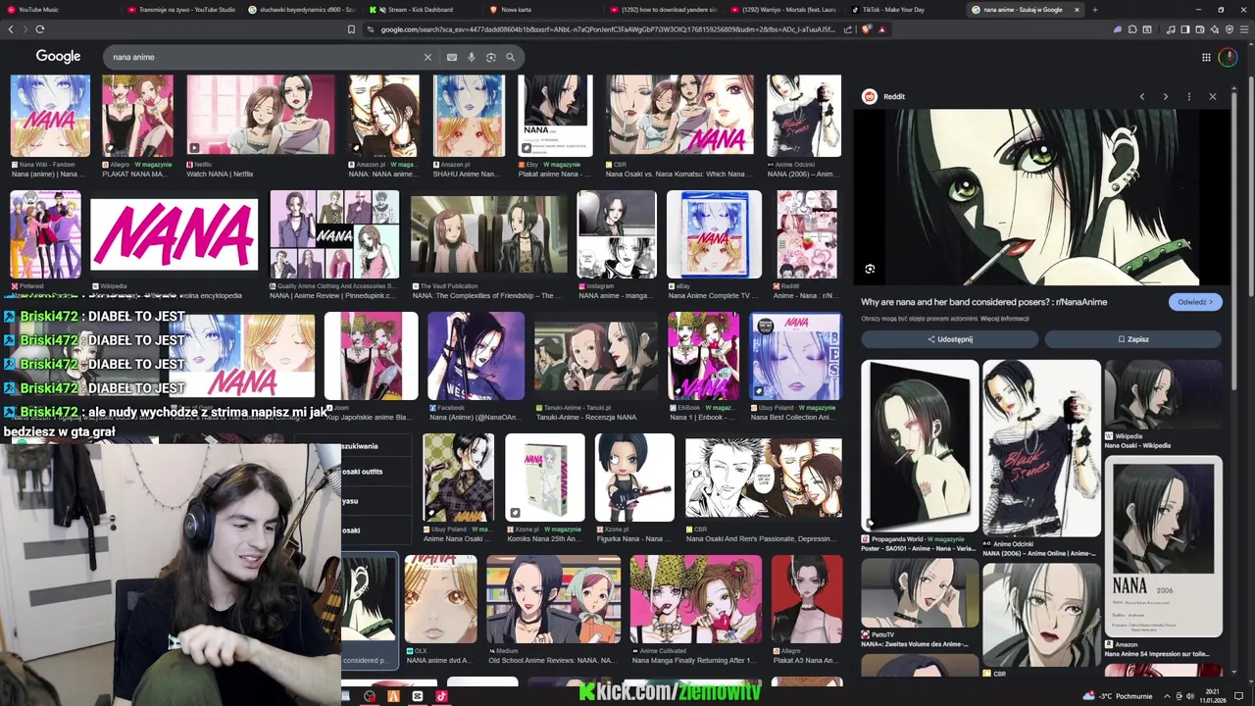Click the Zapisz save button
This screenshot has width=1255, height=706.
pos(1132,339)
